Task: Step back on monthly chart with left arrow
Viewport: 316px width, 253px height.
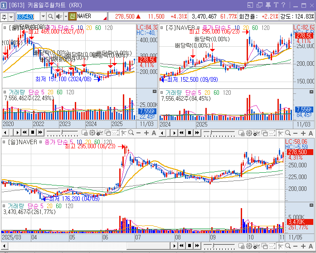Action: click(x=5, y=132)
